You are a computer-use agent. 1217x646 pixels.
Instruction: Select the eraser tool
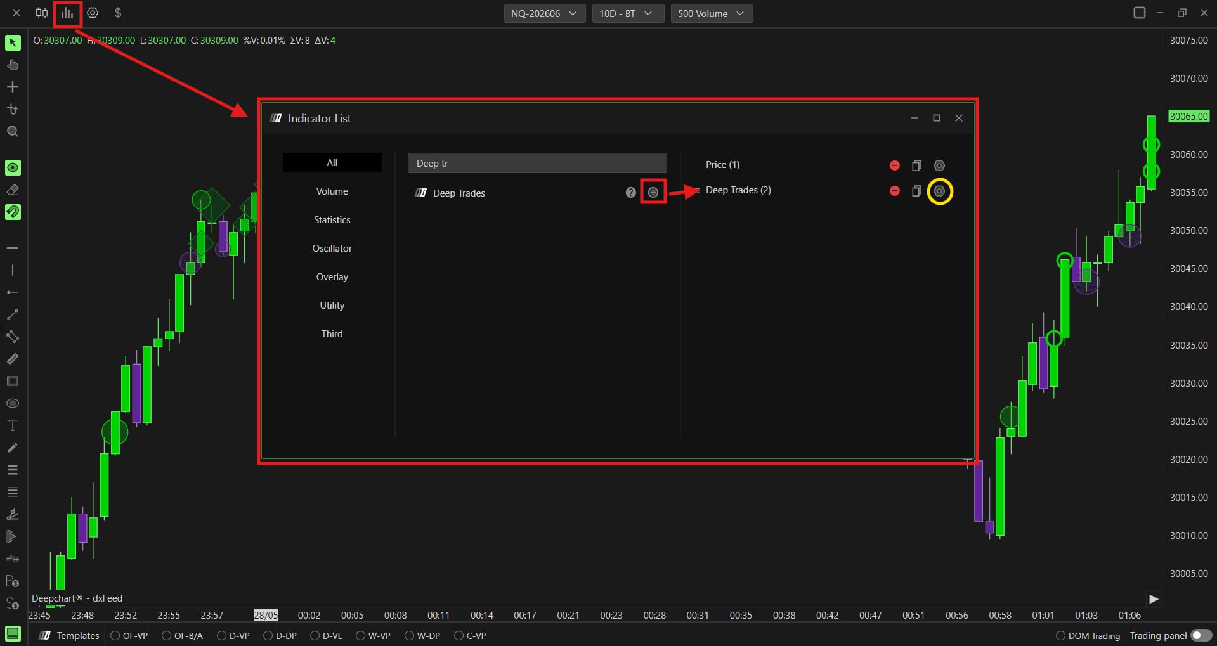click(x=13, y=190)
